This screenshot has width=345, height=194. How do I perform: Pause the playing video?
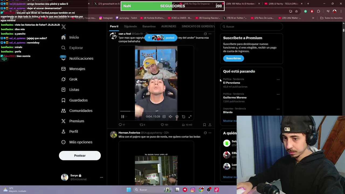coord(123,117)
